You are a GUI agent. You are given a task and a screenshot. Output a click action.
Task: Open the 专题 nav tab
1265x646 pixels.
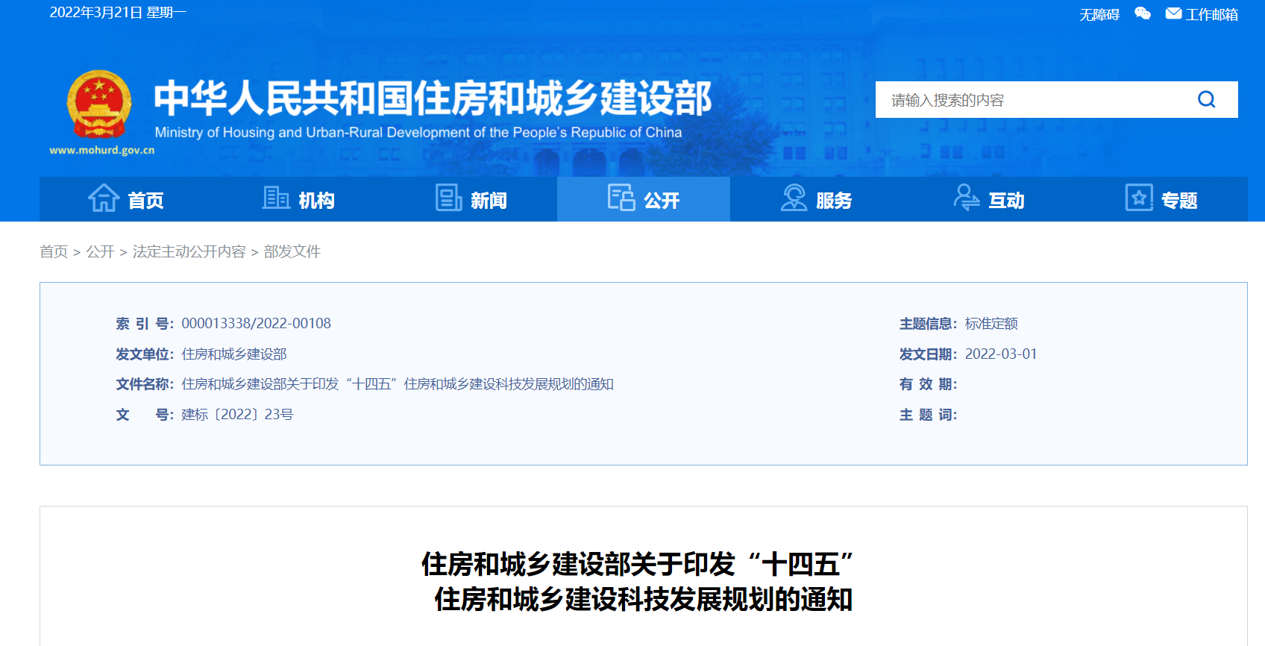click(1161, 199)
